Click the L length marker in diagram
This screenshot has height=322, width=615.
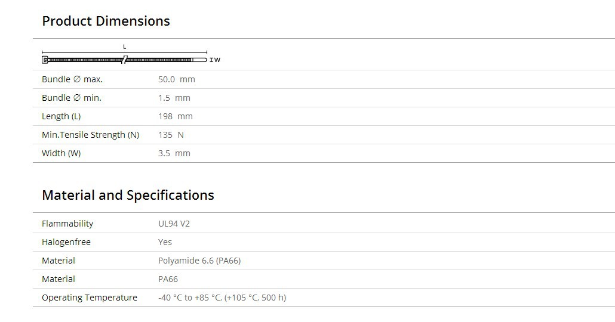125,47
